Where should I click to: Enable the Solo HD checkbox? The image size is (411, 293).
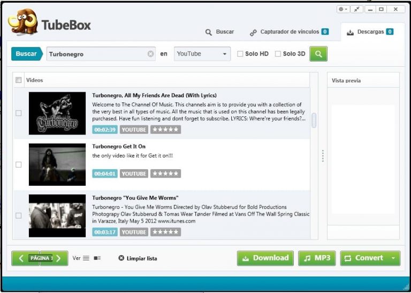pos(240,54)
